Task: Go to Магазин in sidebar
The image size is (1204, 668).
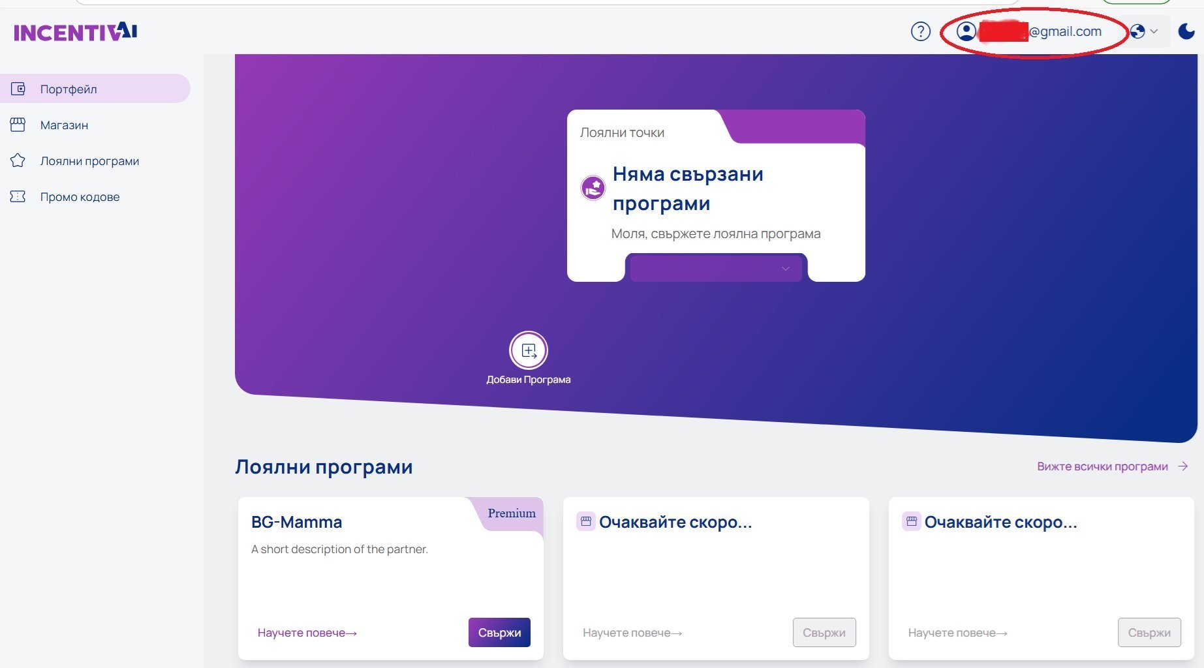Action: click(64, 125)
